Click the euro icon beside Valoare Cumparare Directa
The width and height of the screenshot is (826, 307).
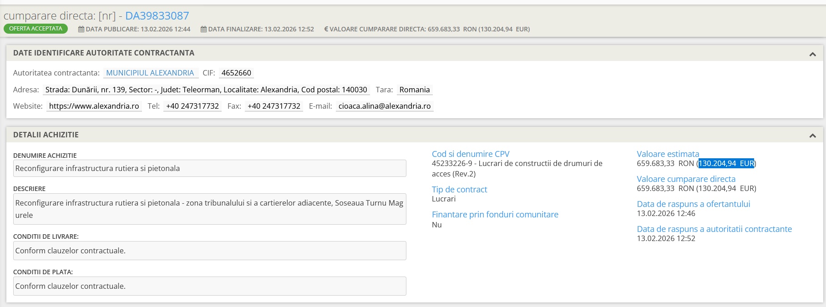[x=326, y=29]
